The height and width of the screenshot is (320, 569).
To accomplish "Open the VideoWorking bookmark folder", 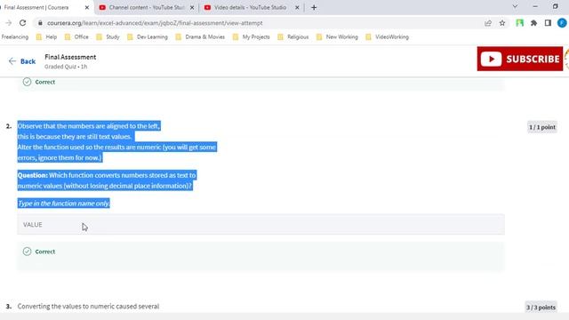I will pos(388,37).
